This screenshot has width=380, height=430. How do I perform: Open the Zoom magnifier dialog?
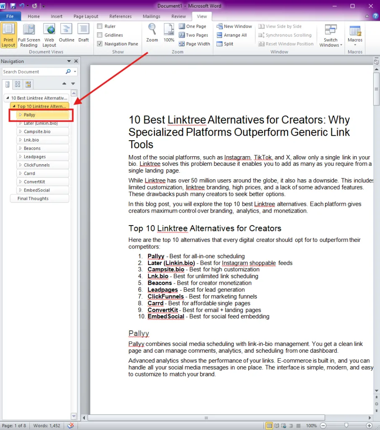(x=152, y=33)
